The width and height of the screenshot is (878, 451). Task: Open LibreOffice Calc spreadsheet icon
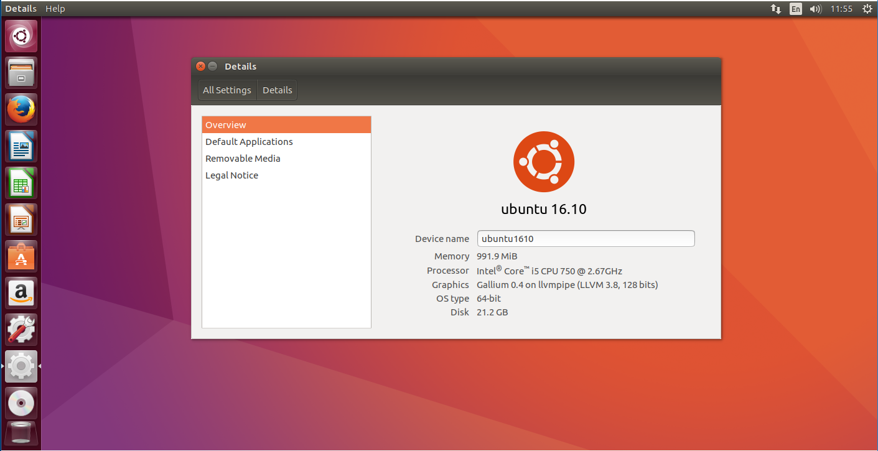coord(21,183)
